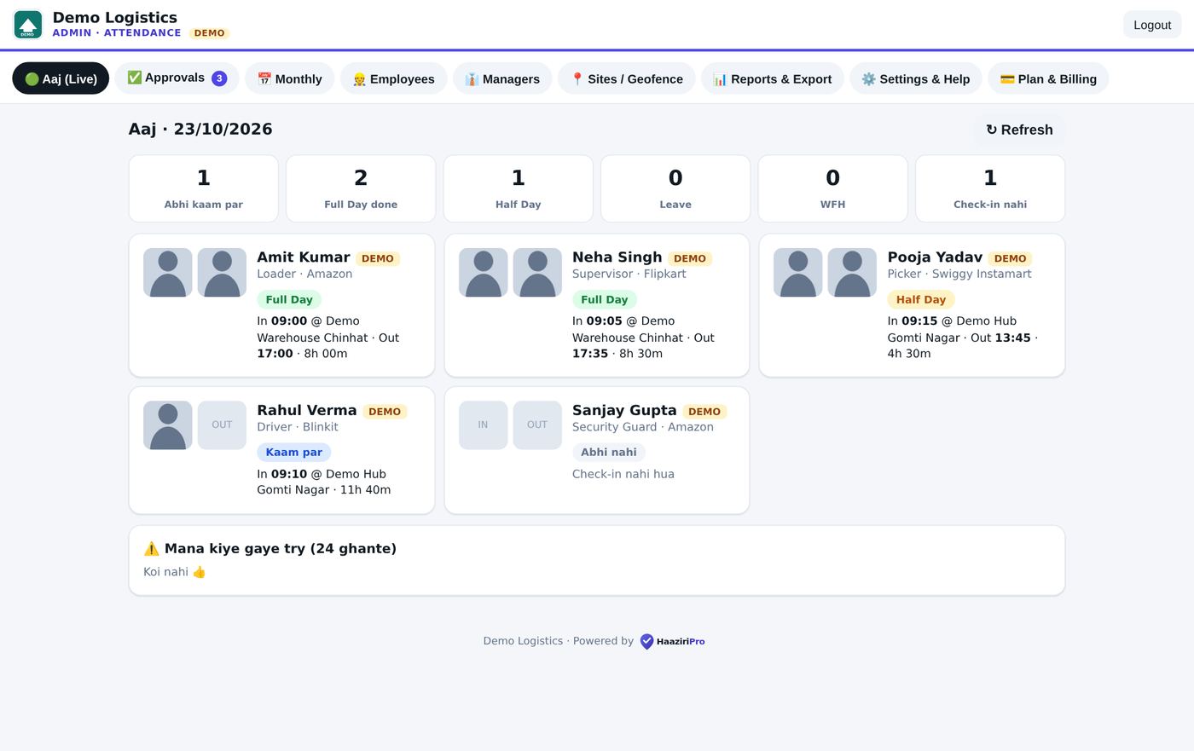Click 'Check-in nahi hua' text

623,474
